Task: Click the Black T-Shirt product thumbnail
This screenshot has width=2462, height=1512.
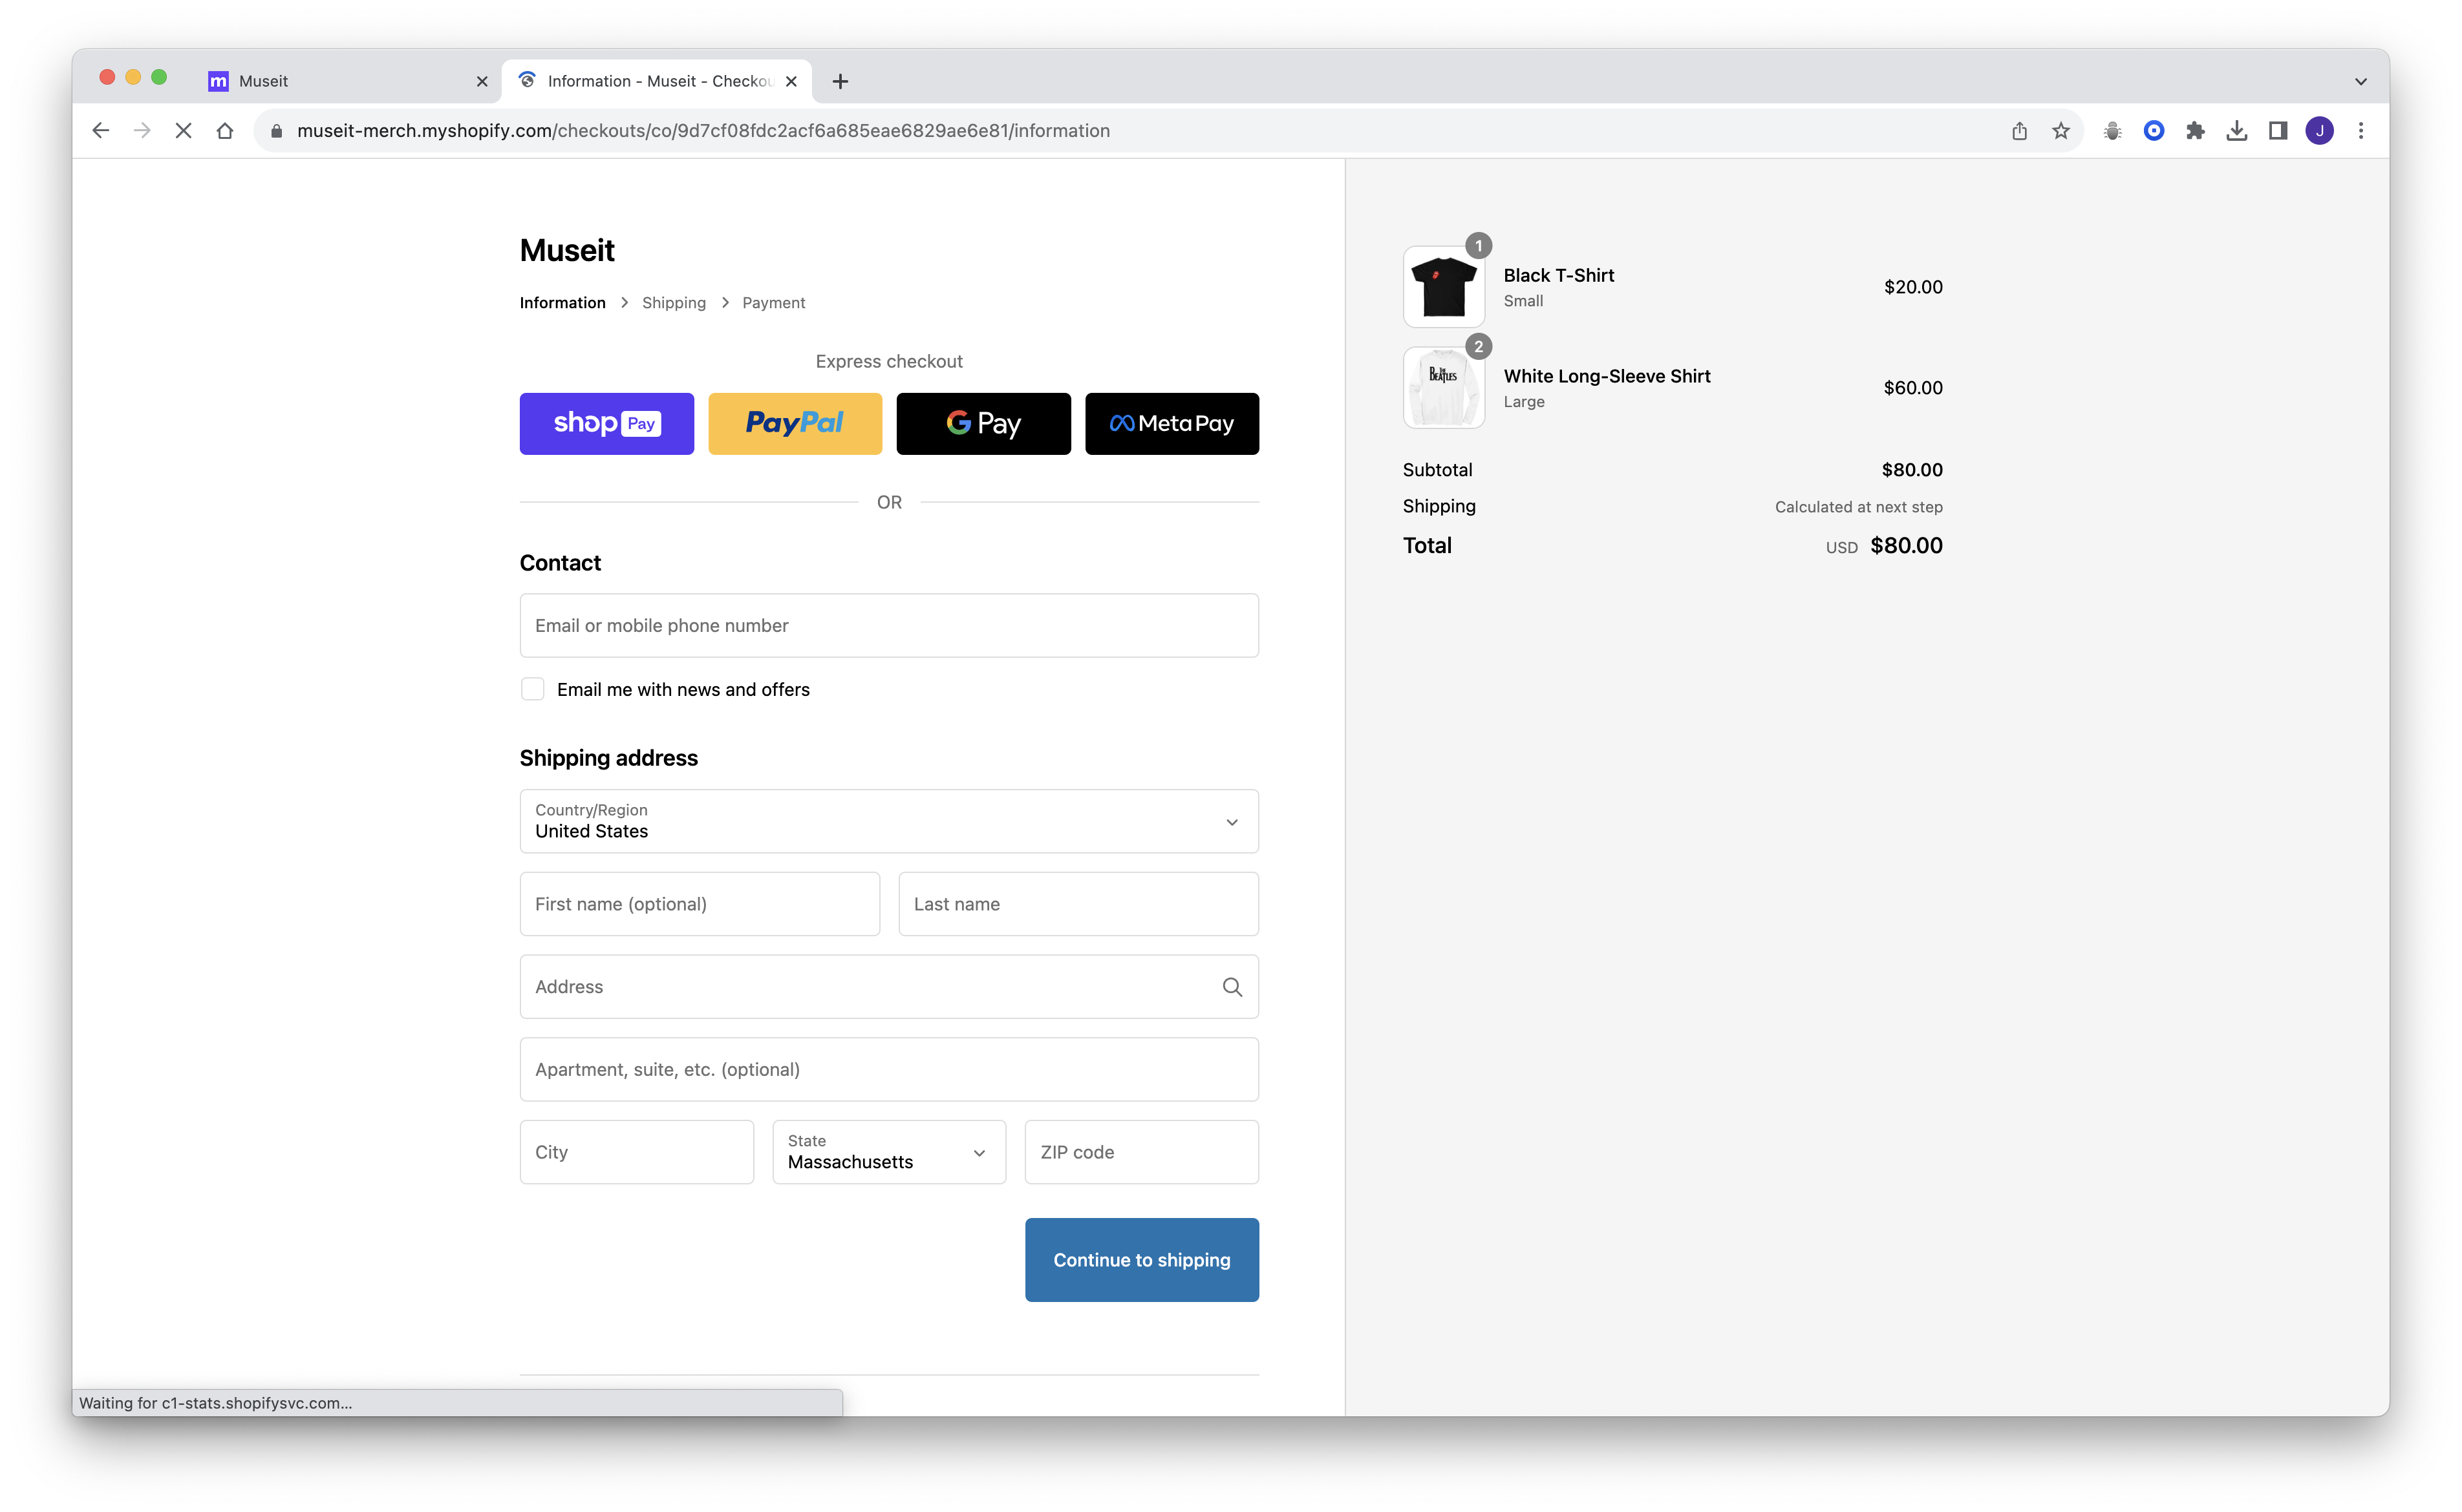Action: (1444, 287)
